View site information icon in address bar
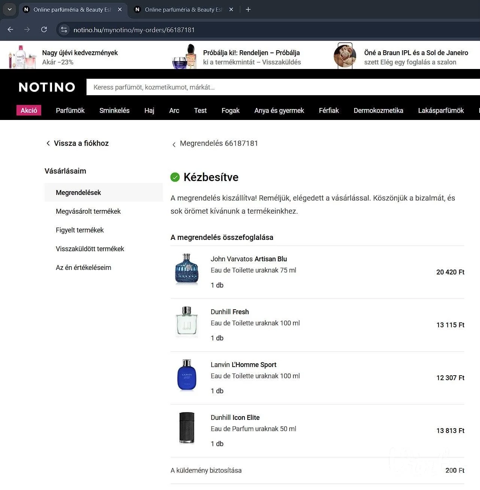The image size is (480, 490). point(64,30)
